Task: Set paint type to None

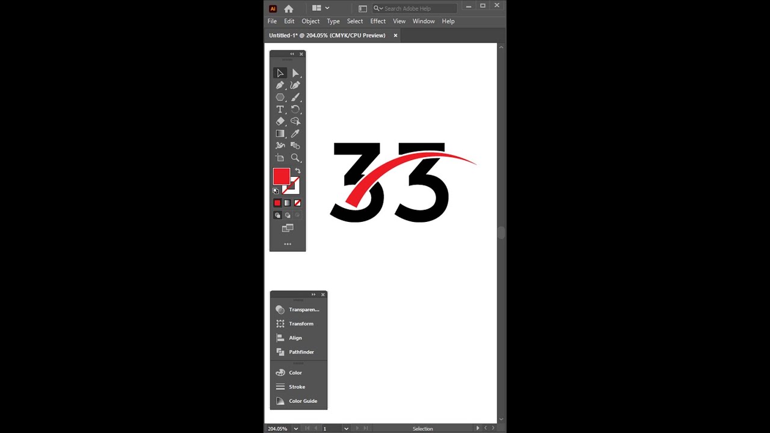Action: [x=297, y=203]
